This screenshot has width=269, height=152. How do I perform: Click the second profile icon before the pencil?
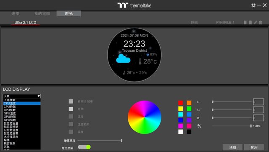[x=251, y=22]
